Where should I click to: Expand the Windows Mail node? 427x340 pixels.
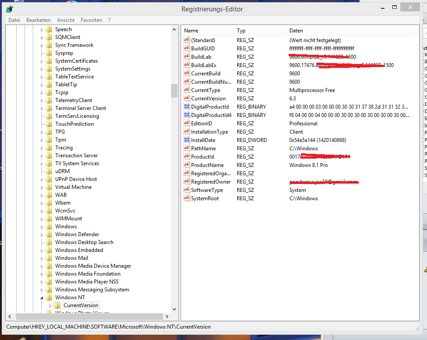(x=42, y=259)
